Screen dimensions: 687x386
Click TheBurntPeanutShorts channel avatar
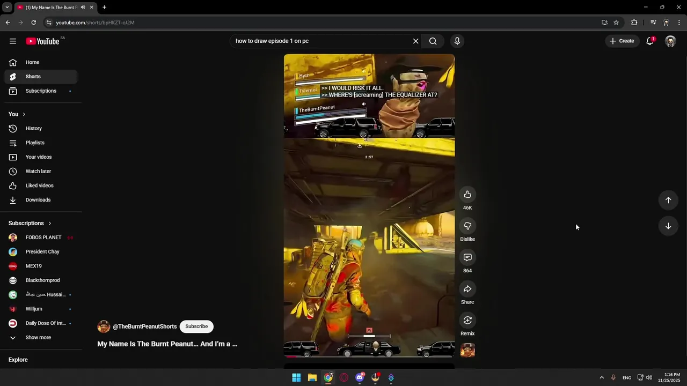104,326
